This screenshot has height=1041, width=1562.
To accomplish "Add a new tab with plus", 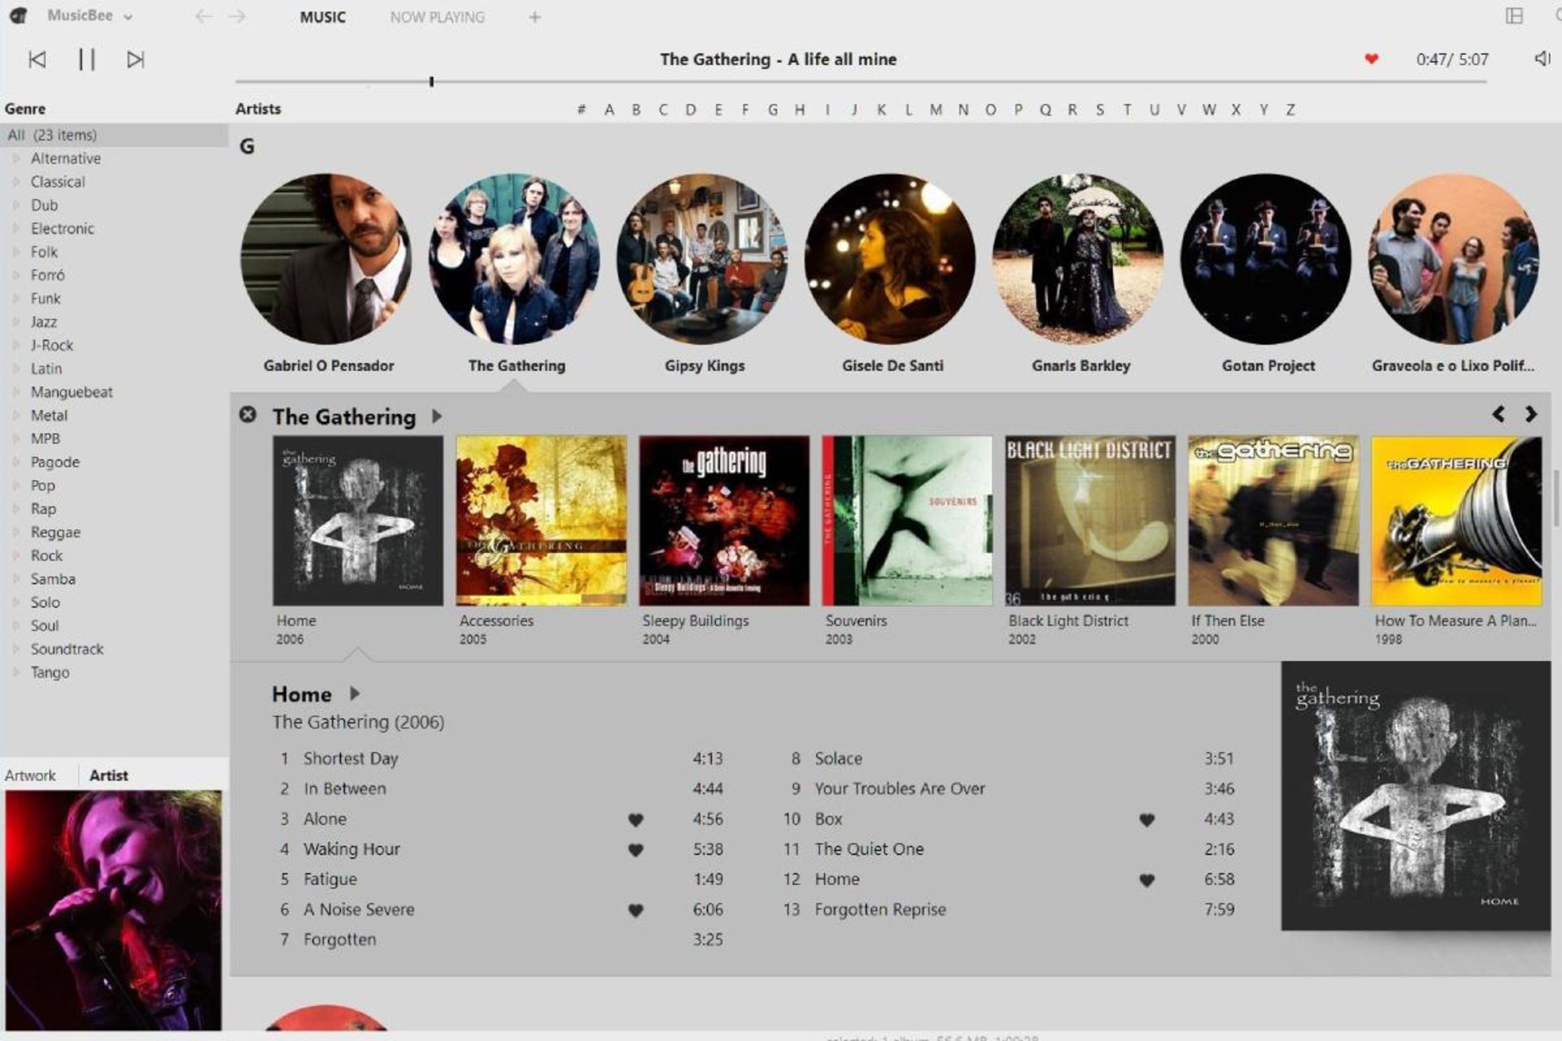I will (534, 17).
